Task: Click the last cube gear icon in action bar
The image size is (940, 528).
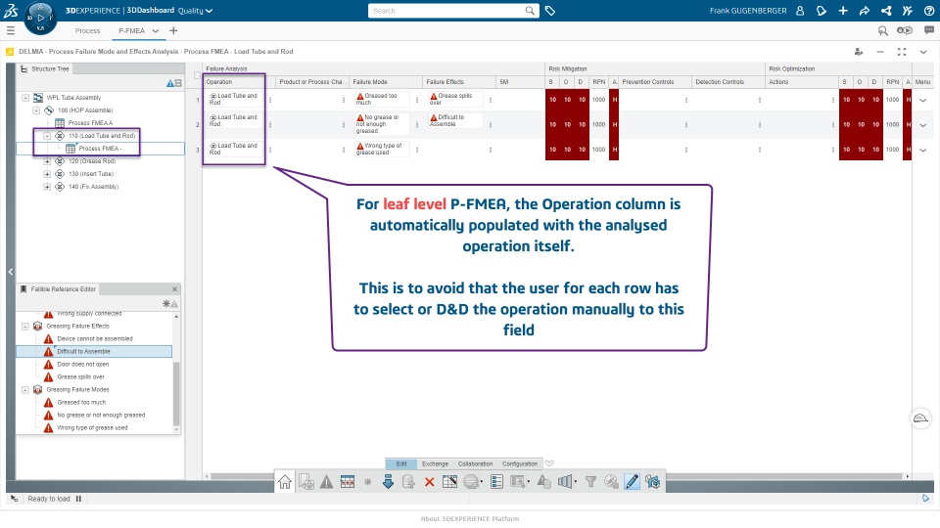Action: point(653,482)
